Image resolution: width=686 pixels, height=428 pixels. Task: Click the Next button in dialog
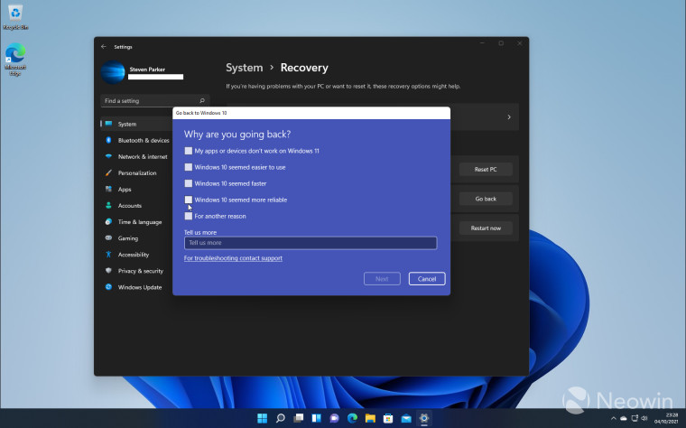point(382,279)
